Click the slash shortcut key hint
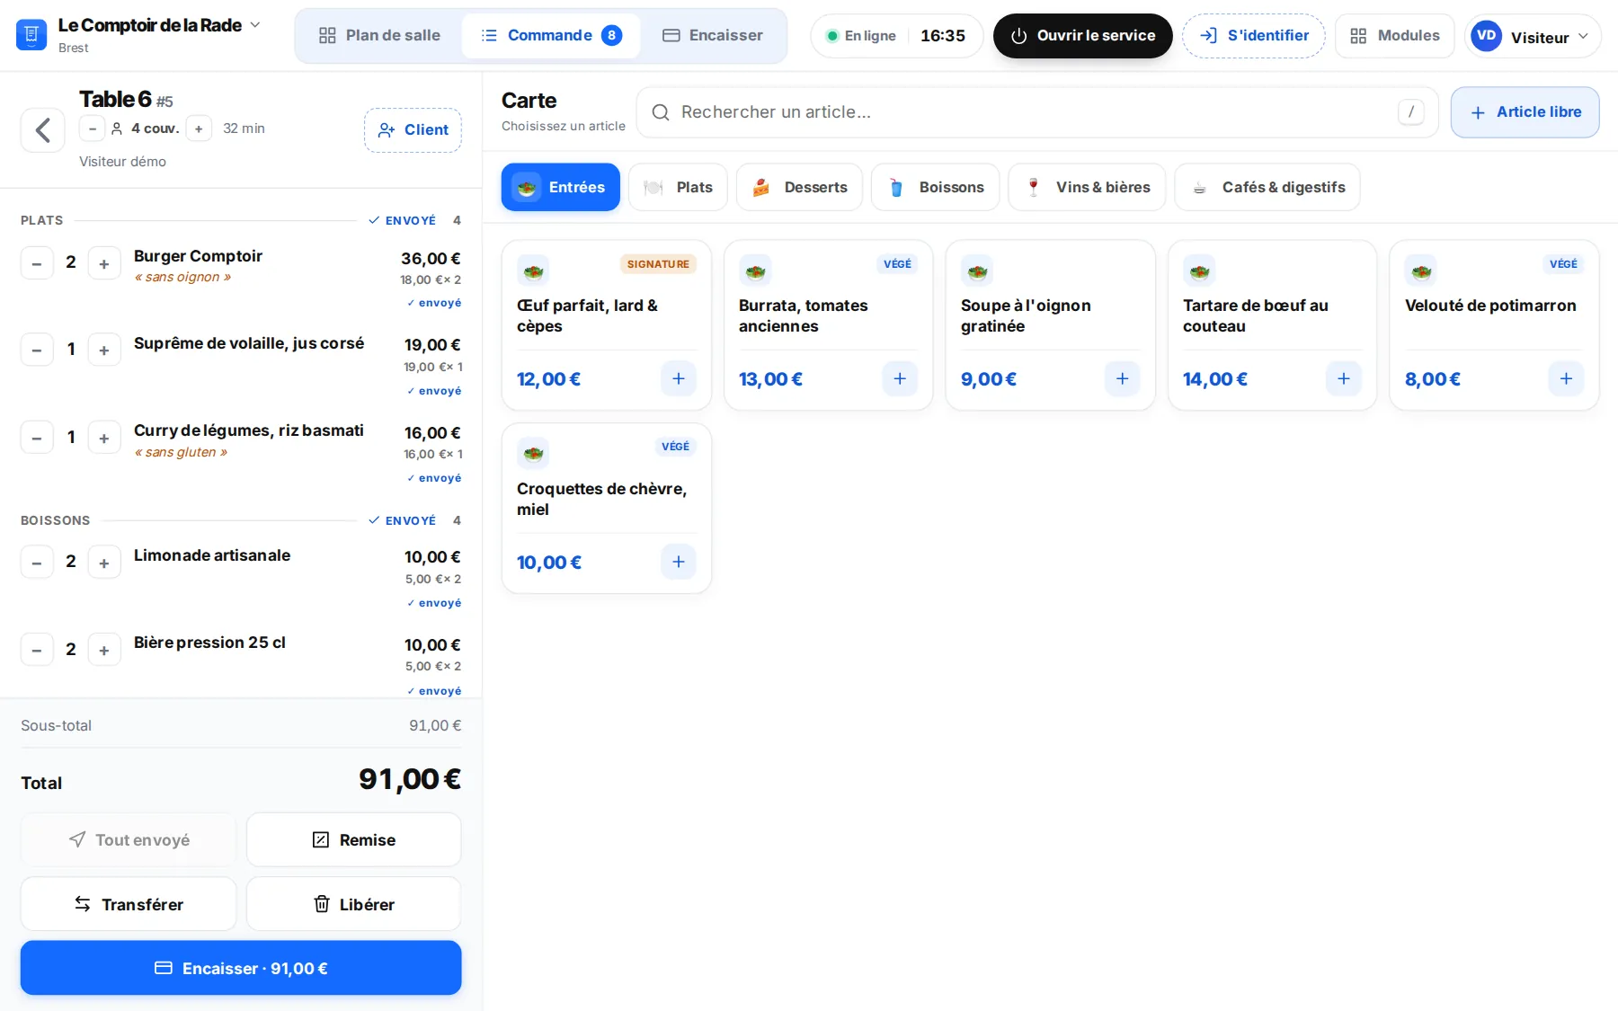The height and width of the screenshot is (1011, 1618). [x=1411, y=112]
